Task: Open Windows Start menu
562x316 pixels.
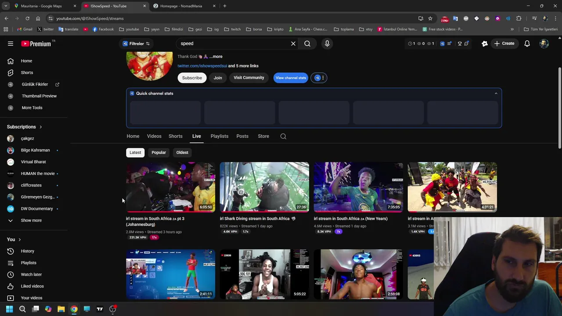Action: (x=9, y=309)
